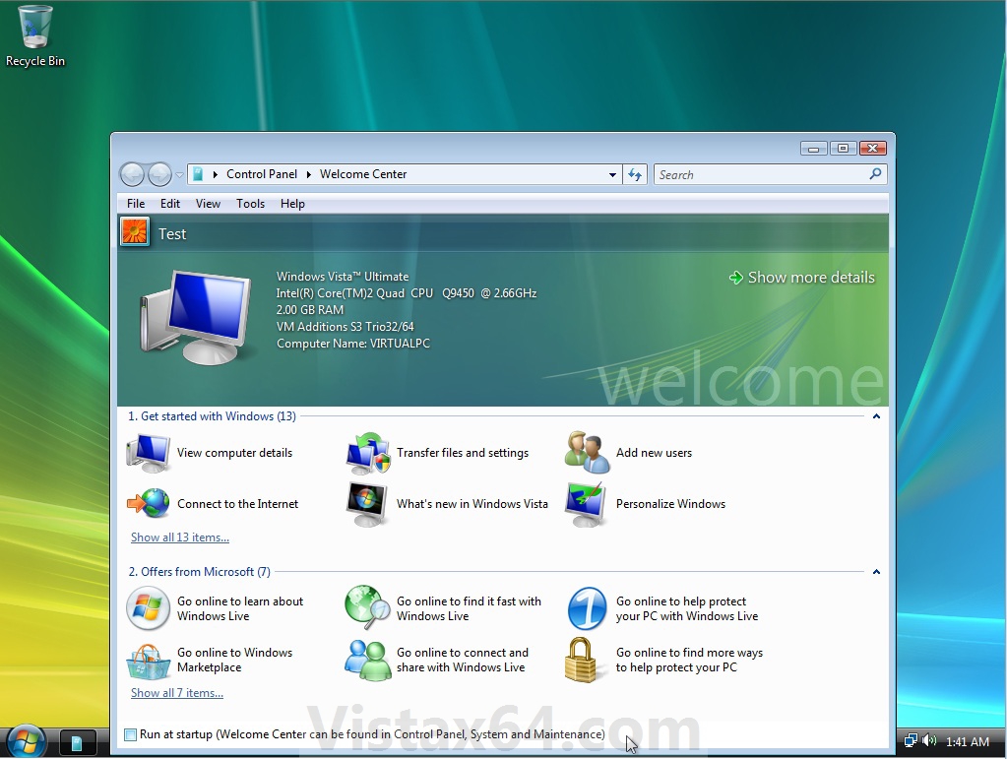Image resolution: width=1007 pixels, height=759 pixels.
Task: Click the Go online to Windows Marketplace text
Action: click(234, 661)
